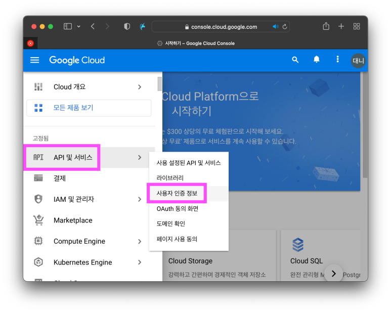This screenshot has width=391, height=312.
Task: Click the API 및 서비스 label
Action: [x=73, y=157]
